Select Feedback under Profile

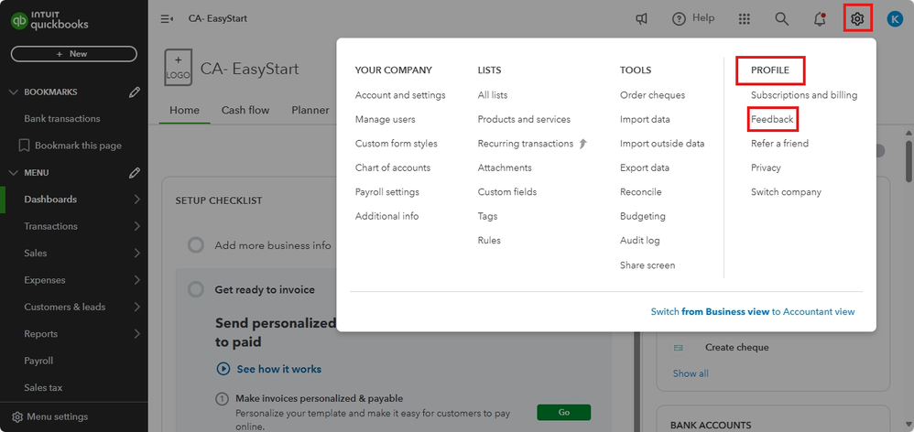point(772,119)
